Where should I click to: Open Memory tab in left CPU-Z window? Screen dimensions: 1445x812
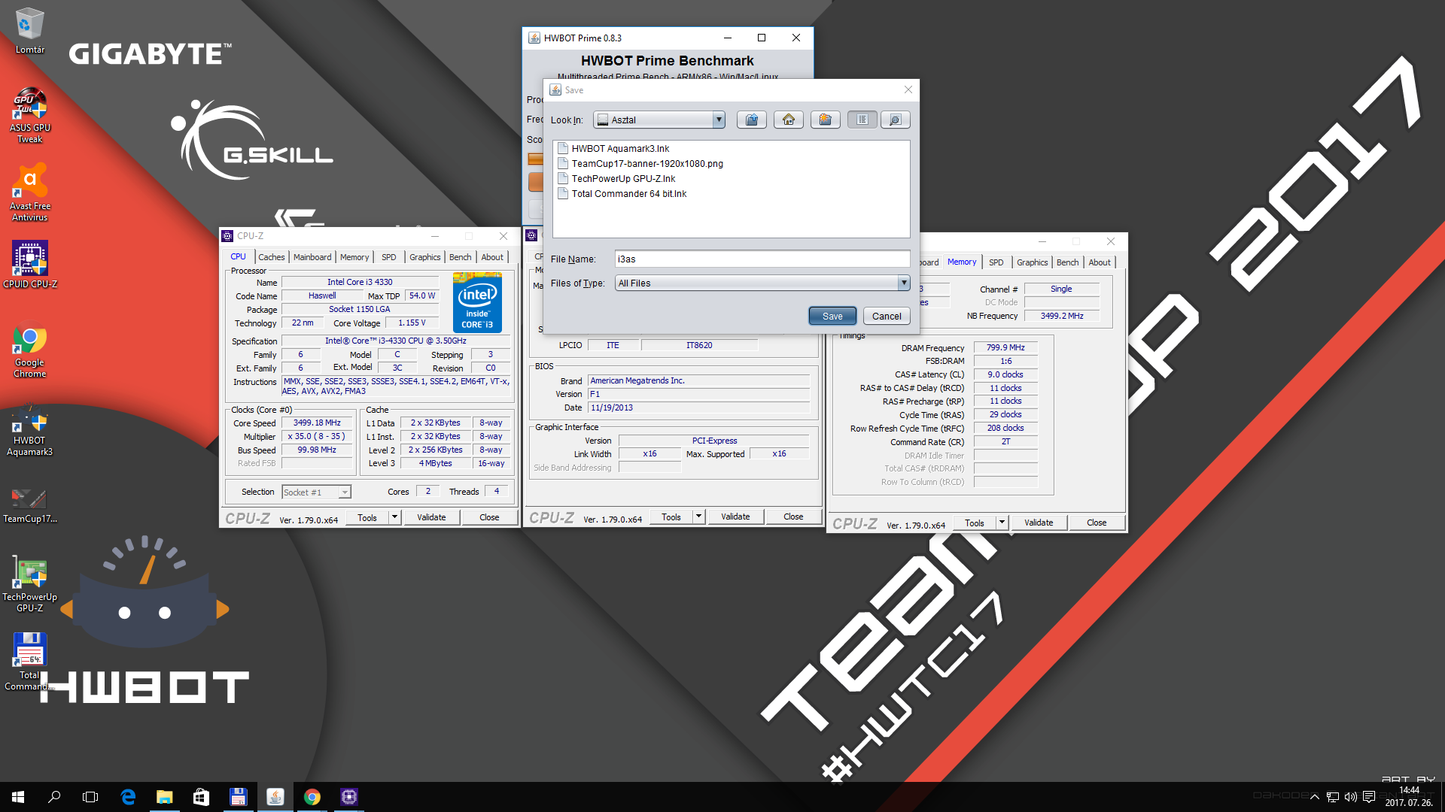(x=354, y=257)
